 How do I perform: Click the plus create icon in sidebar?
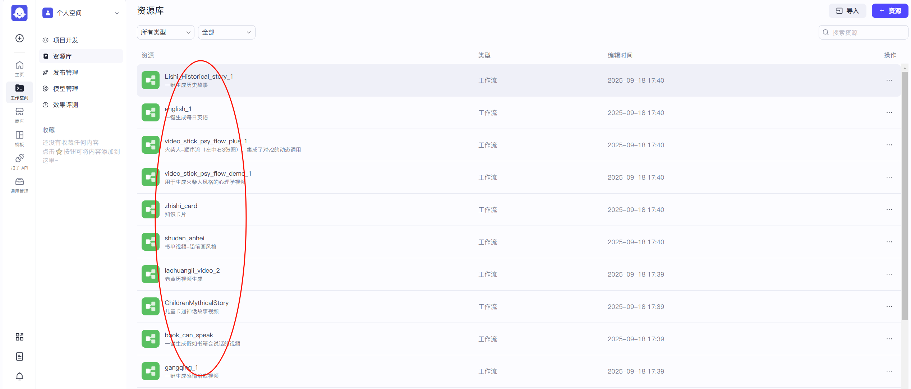(x=19, y=38)
